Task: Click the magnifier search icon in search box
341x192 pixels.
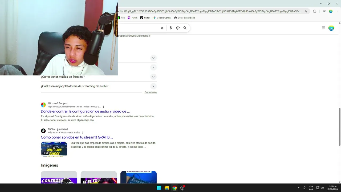Action: point(185,28)
